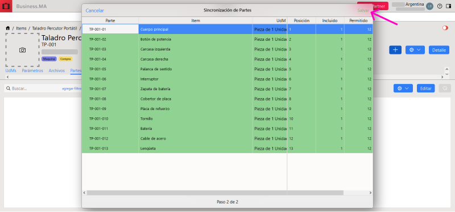Switch to the Parámetros tab
Screen dimensions: 455x212
pyautogui.click(x=32, y=70)
